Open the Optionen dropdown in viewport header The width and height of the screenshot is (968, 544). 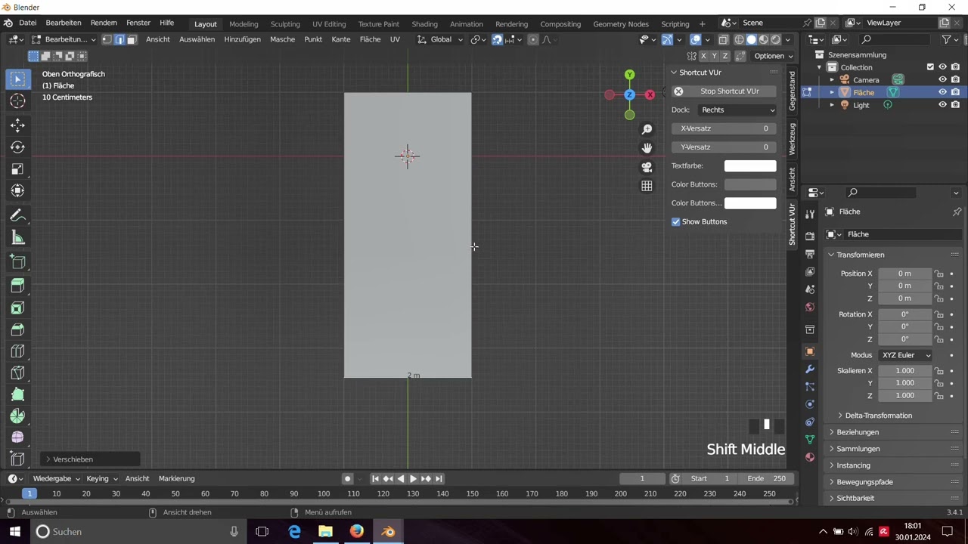[773, 56]
